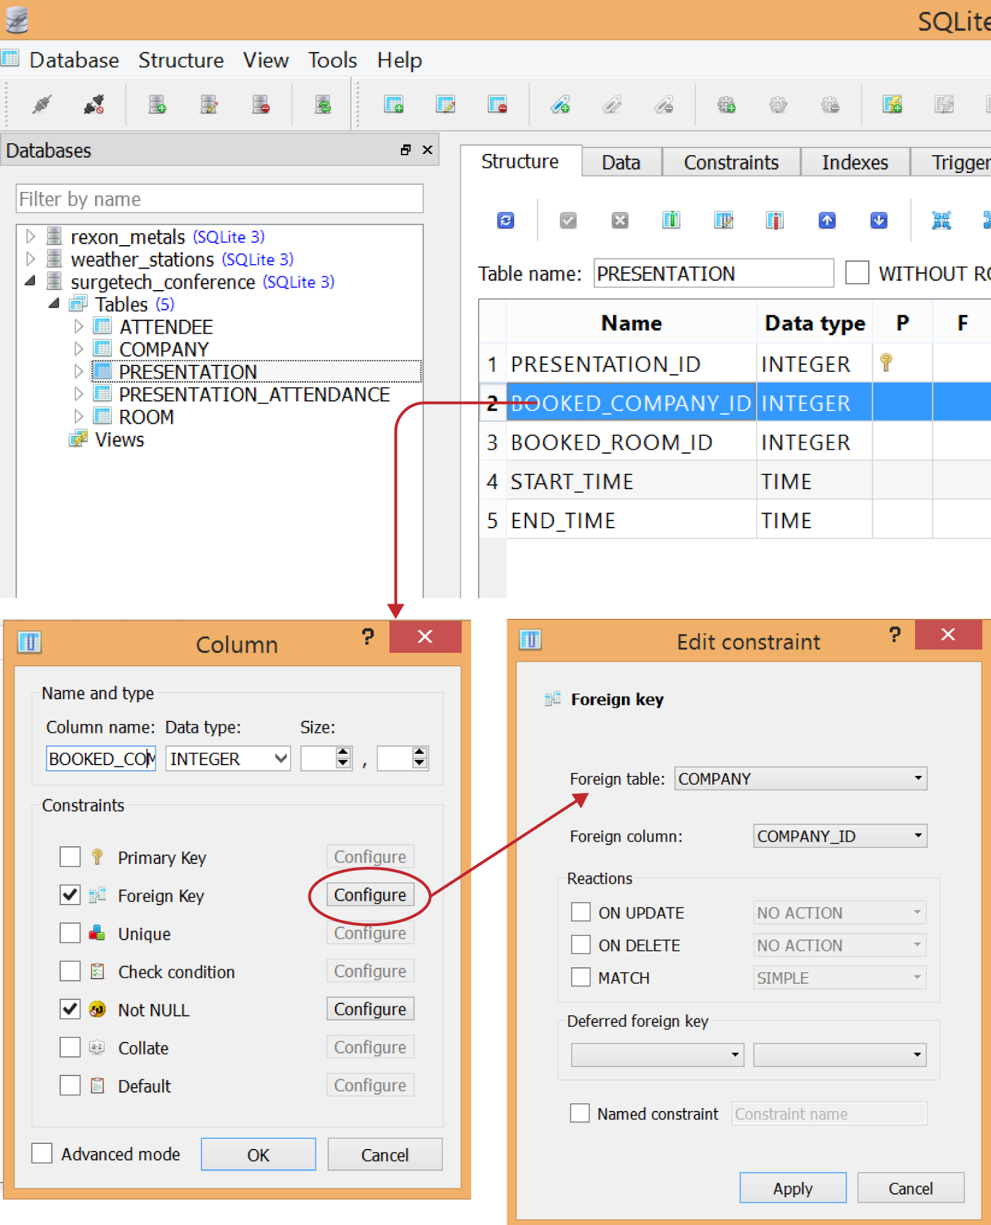Open the Tools menu

[332, 60]
